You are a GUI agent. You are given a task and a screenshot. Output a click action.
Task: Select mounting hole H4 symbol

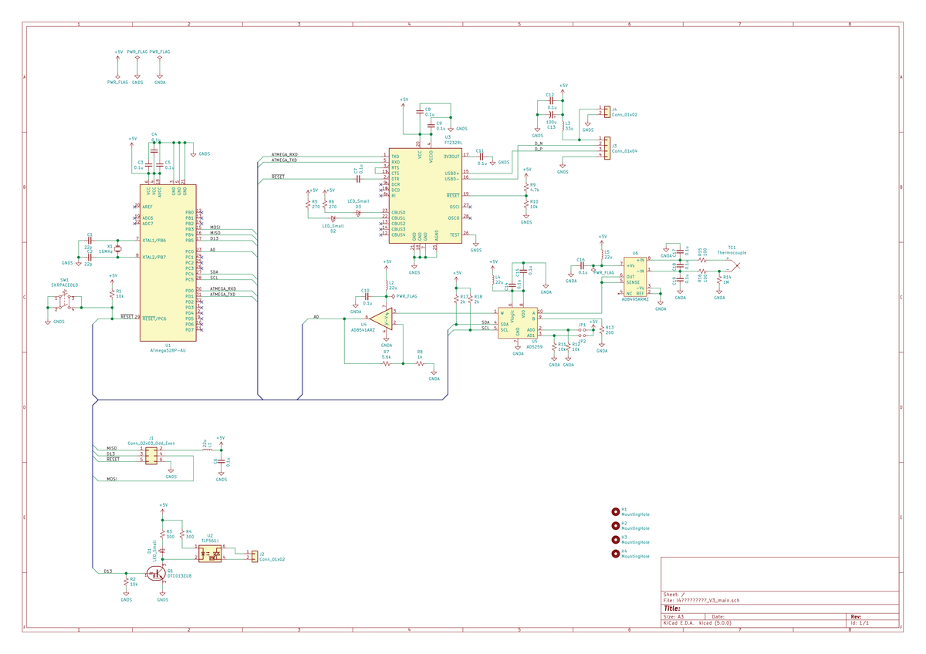click(615, 552)
